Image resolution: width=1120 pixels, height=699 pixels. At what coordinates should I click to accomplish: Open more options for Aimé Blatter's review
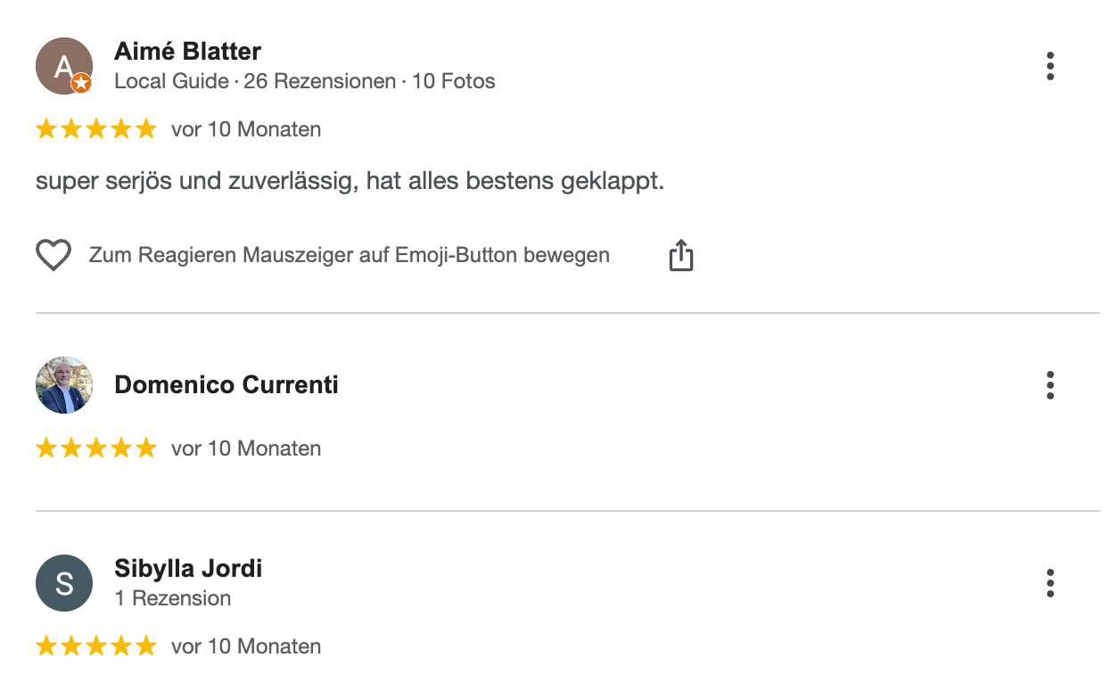pyautogui.click(x=1050, y=66)
